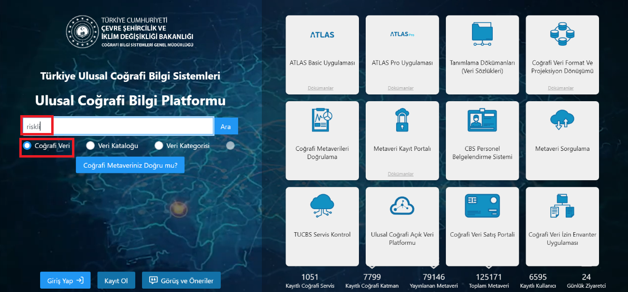Click the Giriş Yap login button
The height and width of the screenshot is (292, 628).
click(x=65, y=280)
